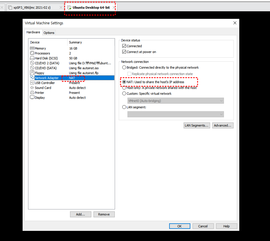Select Host-only network radio button
270x241 pixels.
[124, 88]
